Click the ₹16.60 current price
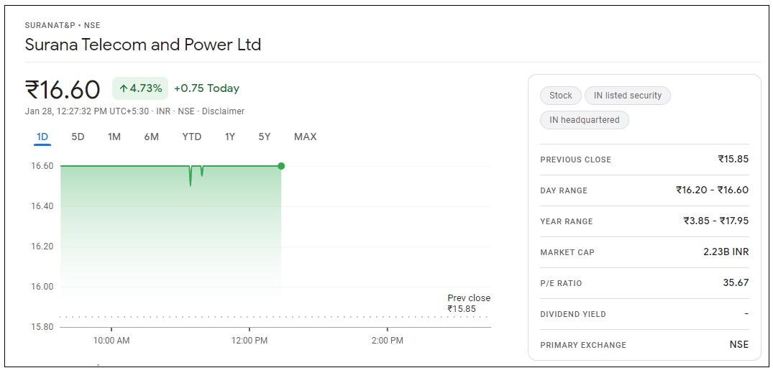Viewport: 773px width, 373px height. (63, 90)
